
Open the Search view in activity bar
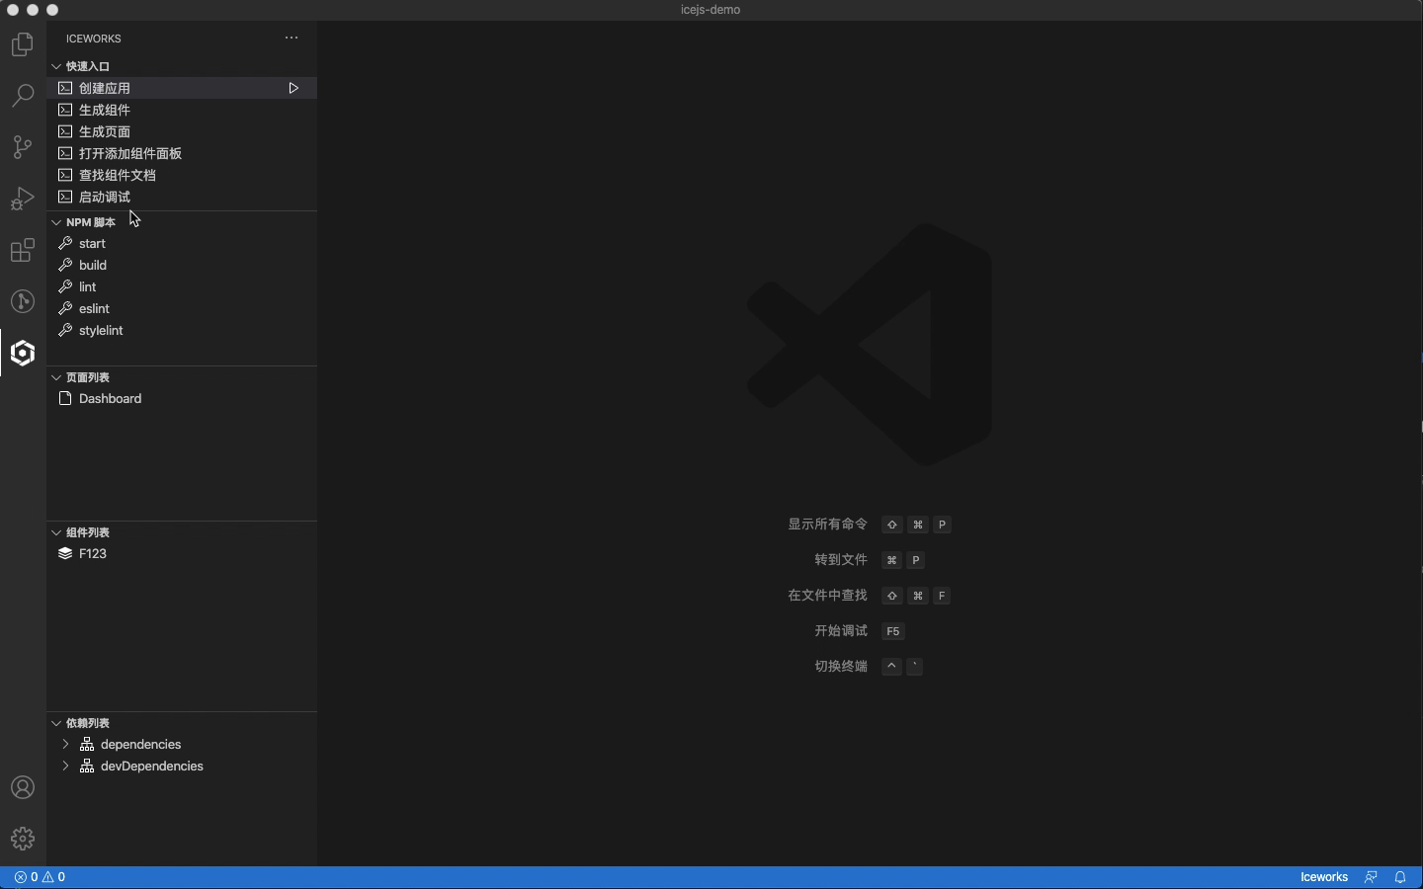pos(23,96)
